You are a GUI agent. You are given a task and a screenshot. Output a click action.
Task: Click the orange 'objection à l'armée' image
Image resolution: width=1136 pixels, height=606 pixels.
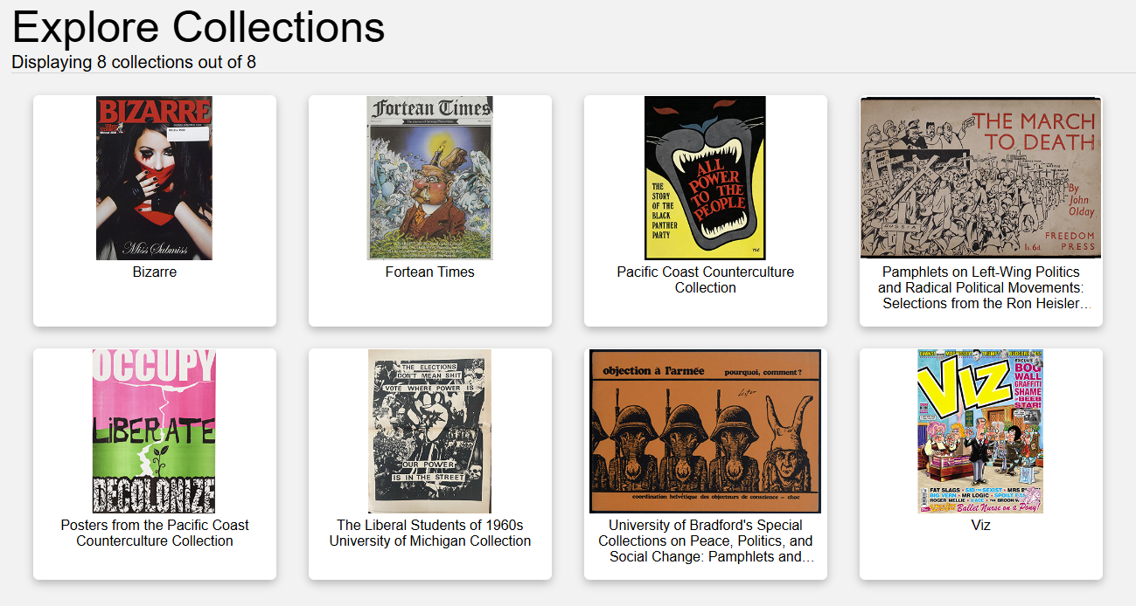pos(705,431)
